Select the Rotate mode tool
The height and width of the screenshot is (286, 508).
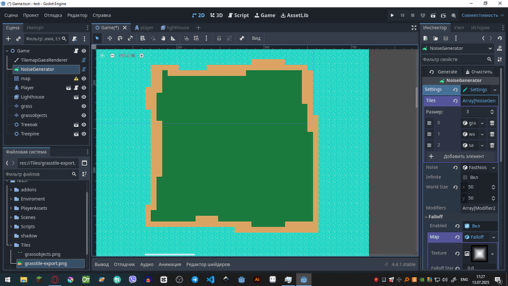120,38
